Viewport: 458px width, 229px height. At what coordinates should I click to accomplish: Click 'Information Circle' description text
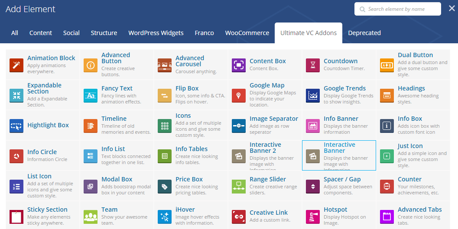click(47, 159)
